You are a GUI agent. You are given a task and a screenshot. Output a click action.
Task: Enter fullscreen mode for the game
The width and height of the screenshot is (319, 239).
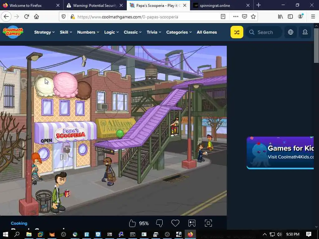pos(208,223)
